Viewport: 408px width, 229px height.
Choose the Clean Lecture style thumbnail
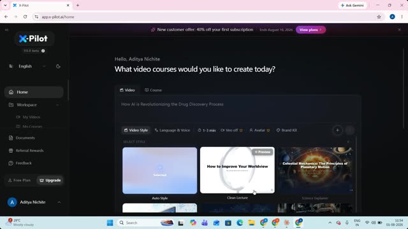[237, 170]
